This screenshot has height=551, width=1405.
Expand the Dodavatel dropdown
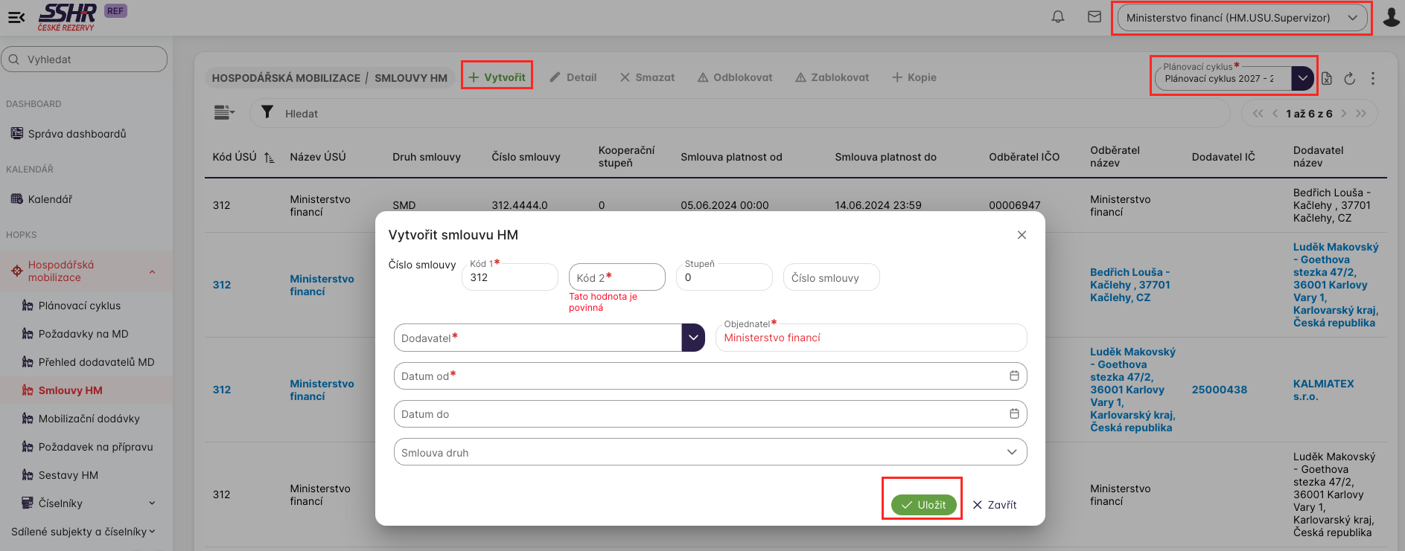692,338
